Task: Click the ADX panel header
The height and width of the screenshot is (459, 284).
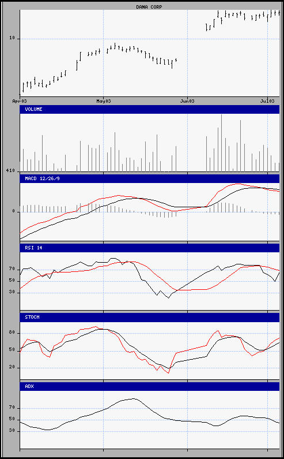Action: 150,386
